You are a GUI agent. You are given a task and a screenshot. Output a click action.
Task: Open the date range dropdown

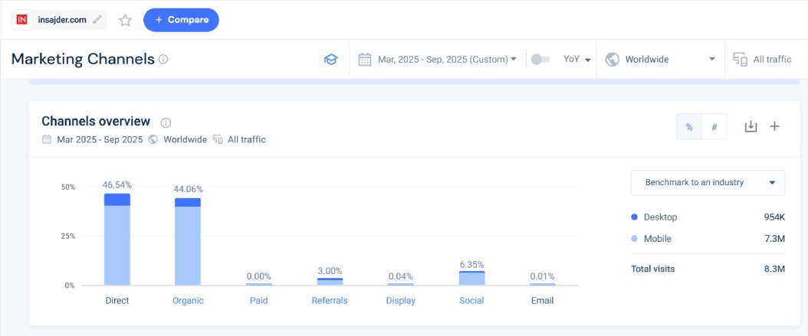pyautogui.click(x=437, y=60)
